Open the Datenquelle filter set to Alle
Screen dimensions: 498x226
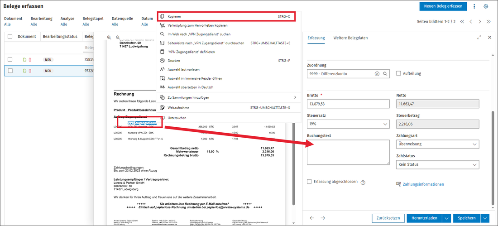115,24
